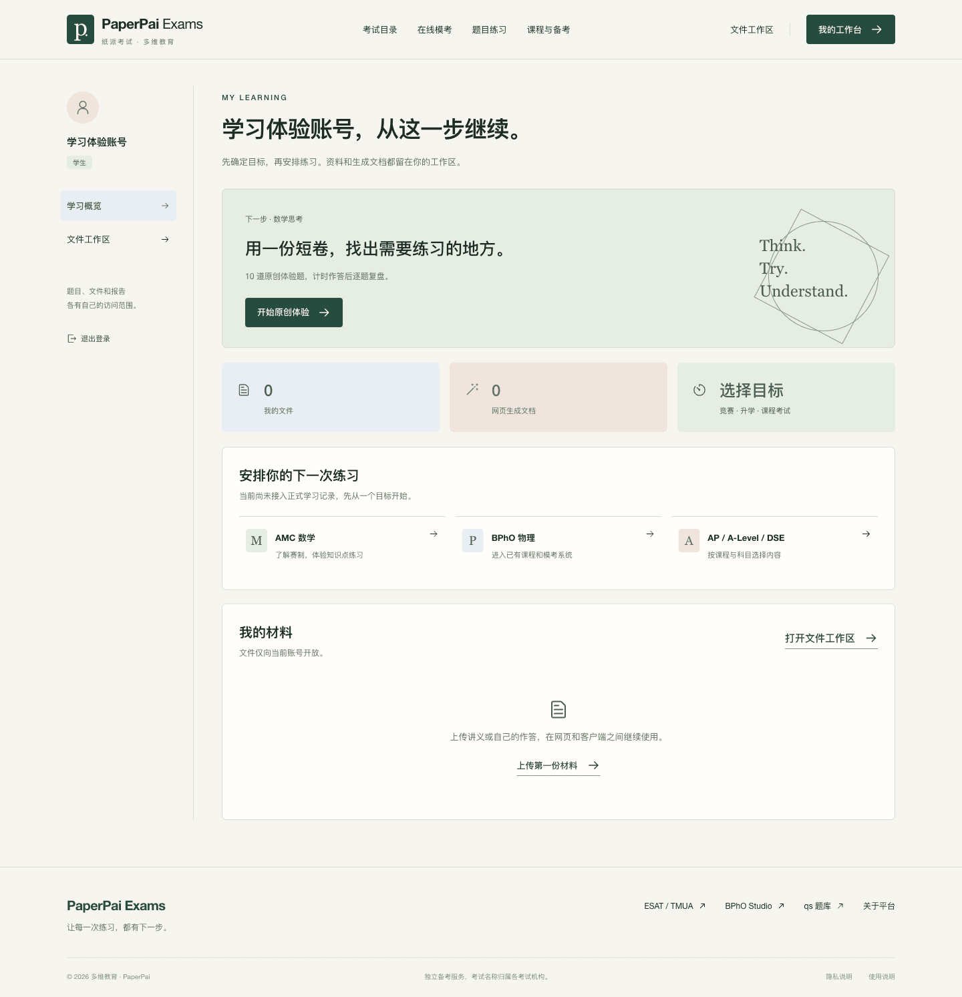Open ESAT / TMUA footer link
The height and width of the screenshot is (997, 962).
675,906
